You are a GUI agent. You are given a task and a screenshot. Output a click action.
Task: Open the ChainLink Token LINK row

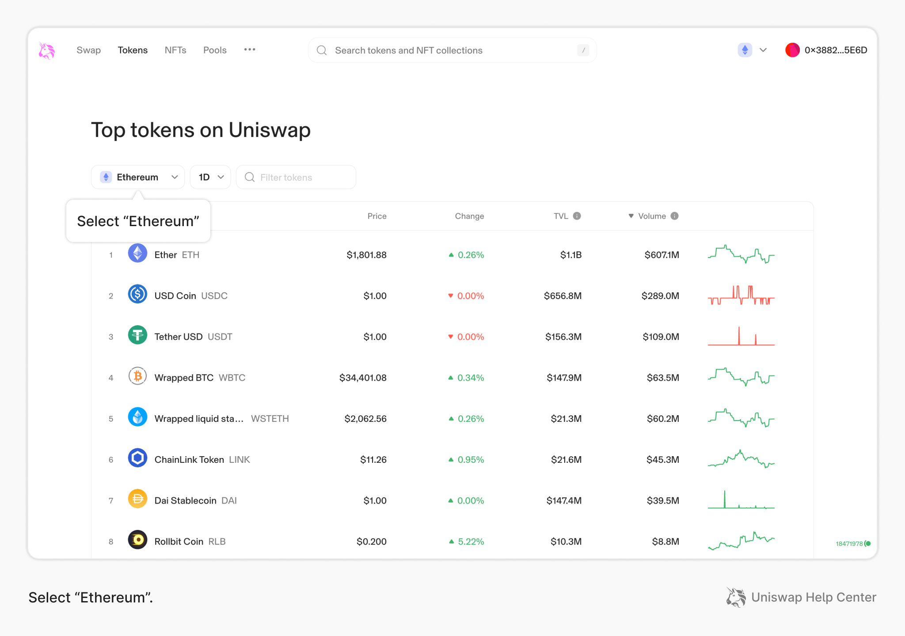pyautogui.click(x=452, y=460)
